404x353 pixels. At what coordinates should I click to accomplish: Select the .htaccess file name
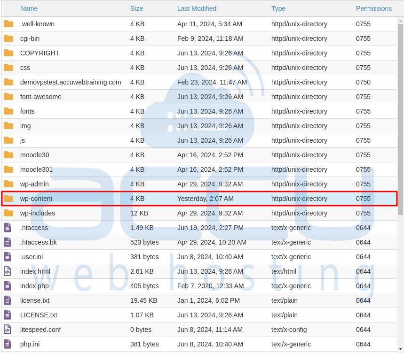coord(34,228)
